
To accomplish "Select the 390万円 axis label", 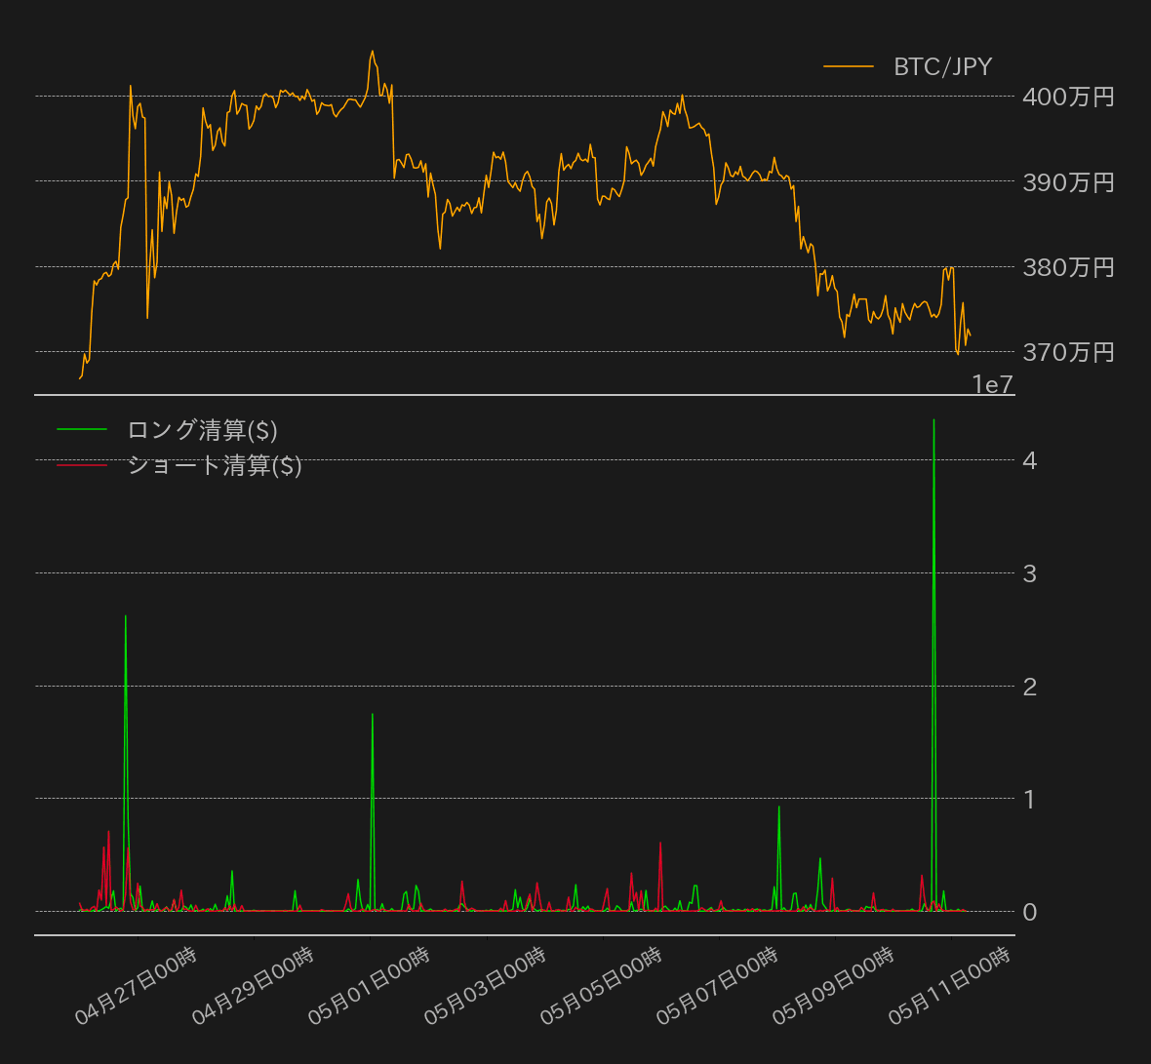I will pyautogui.click(x=1067, y=182).
